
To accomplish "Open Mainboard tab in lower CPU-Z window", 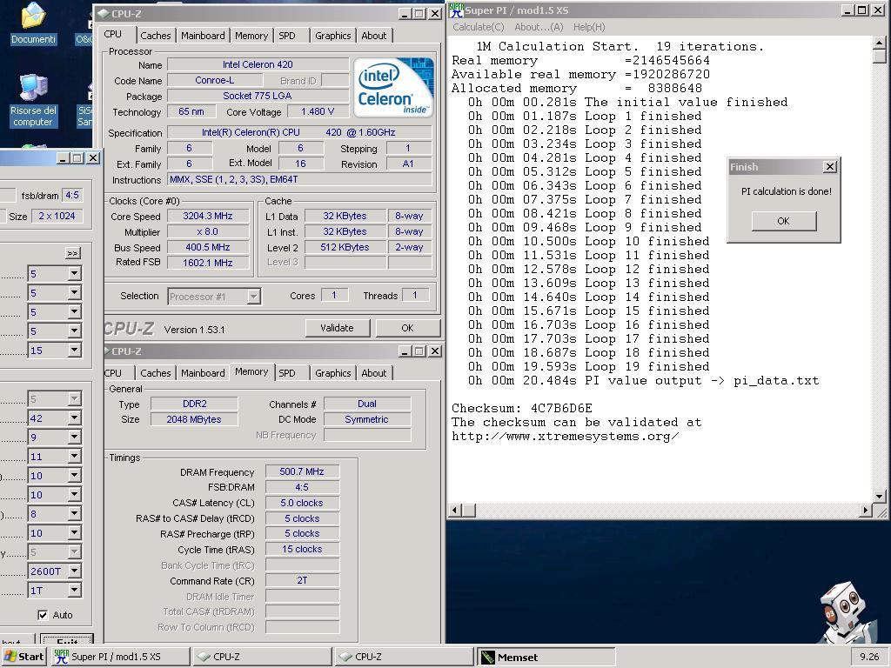I will [x=203, y=373].
